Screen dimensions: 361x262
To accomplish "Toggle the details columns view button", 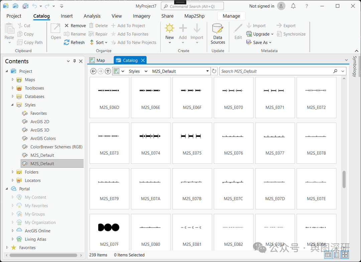I will pos(328,255).
